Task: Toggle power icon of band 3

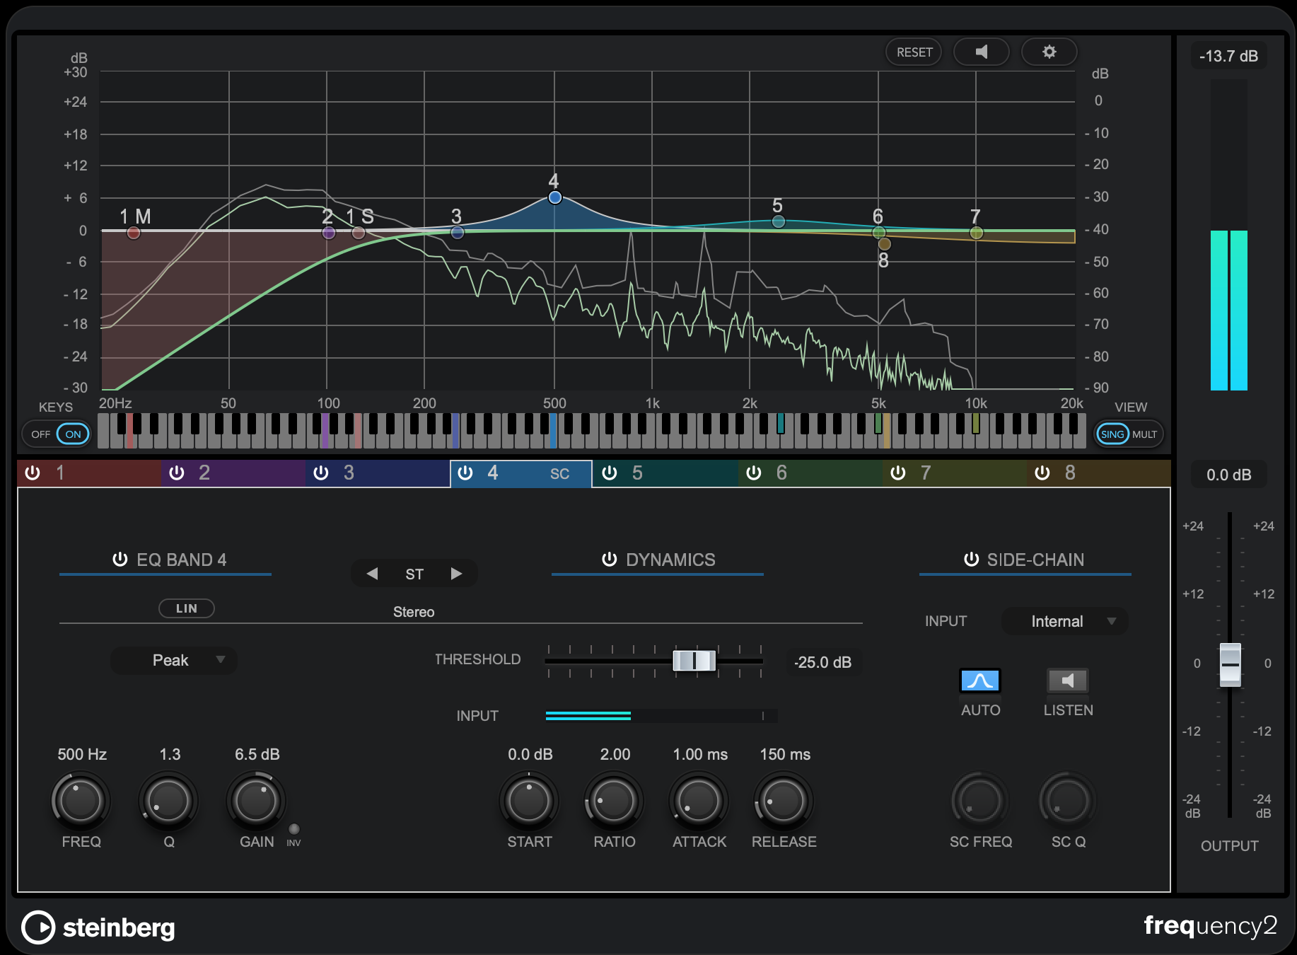Action: (321, 473)
